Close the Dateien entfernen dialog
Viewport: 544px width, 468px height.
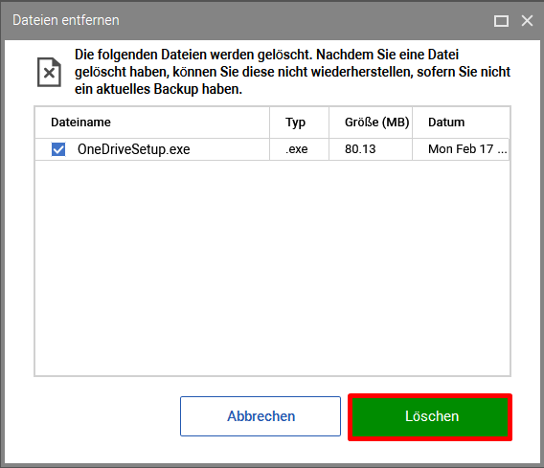[527, 21]
